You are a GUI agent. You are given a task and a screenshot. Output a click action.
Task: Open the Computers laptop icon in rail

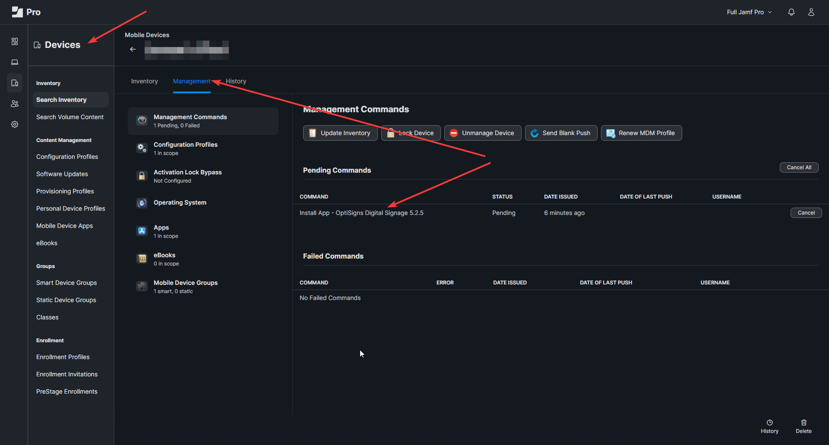tap(15, 62)
